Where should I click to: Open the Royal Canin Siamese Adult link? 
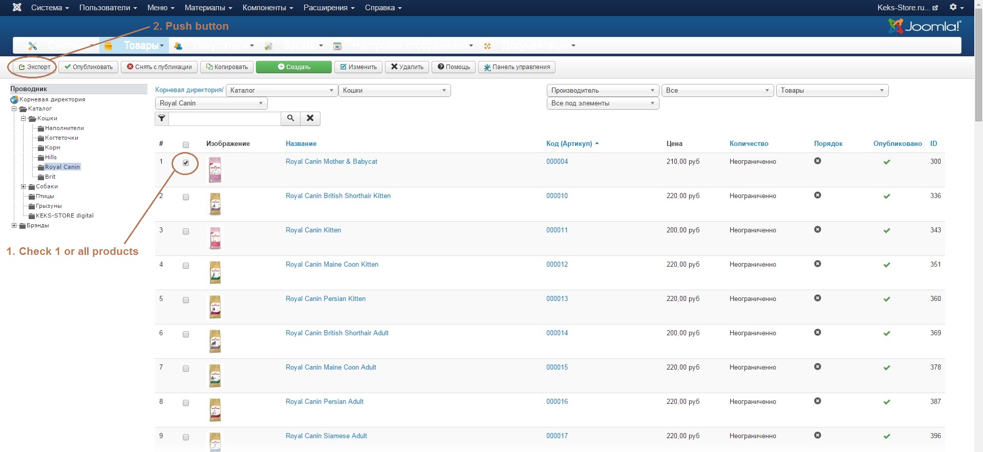tap(326, 436)
